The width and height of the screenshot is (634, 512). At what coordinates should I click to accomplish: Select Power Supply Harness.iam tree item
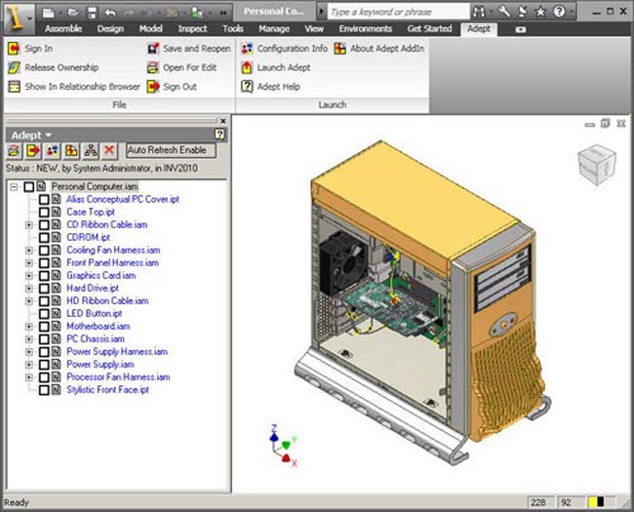[117, 352]
